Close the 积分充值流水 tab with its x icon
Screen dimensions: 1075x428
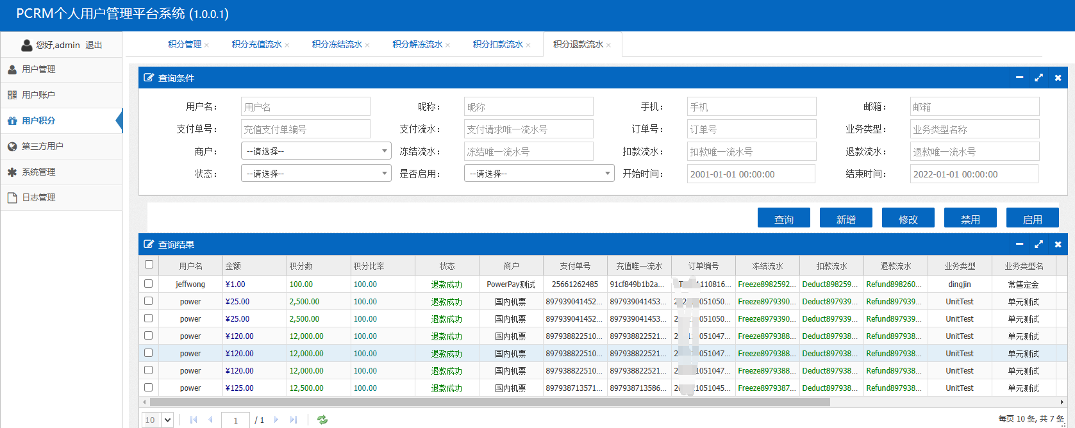coord(287,45)
